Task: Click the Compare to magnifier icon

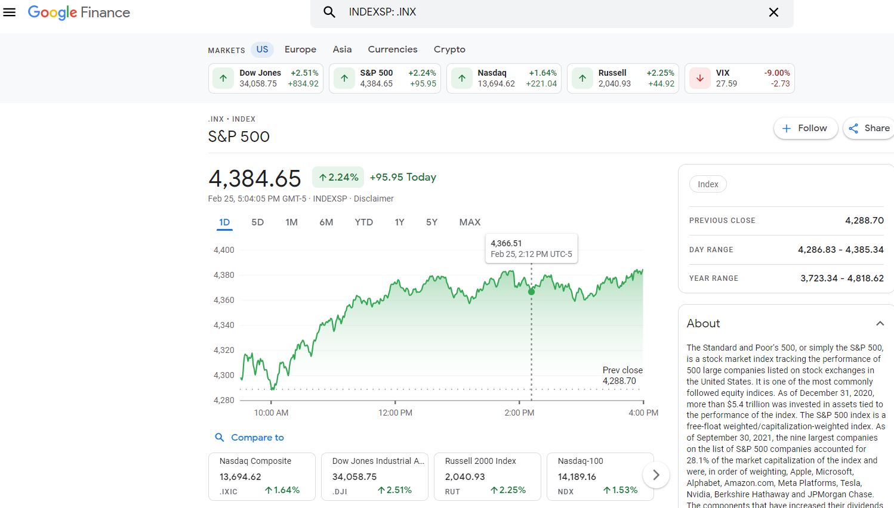Action: (x=219, y=437)
